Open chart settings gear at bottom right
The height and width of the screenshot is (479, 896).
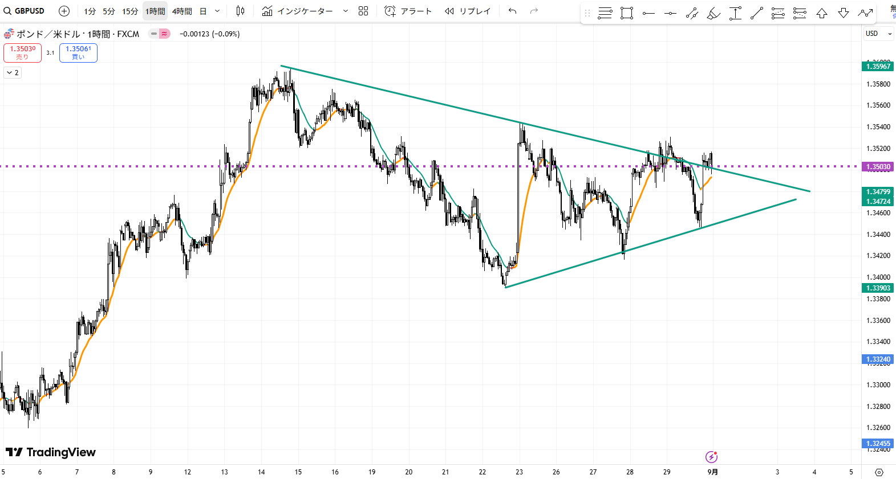click(879, 472)
